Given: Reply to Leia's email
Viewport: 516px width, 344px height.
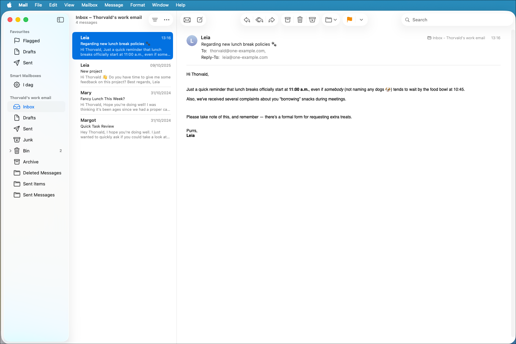Looking at the screenshot, I should coord(247,20).
